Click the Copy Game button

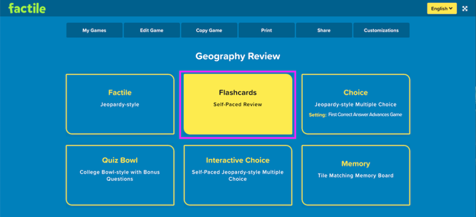click(209, 30)
